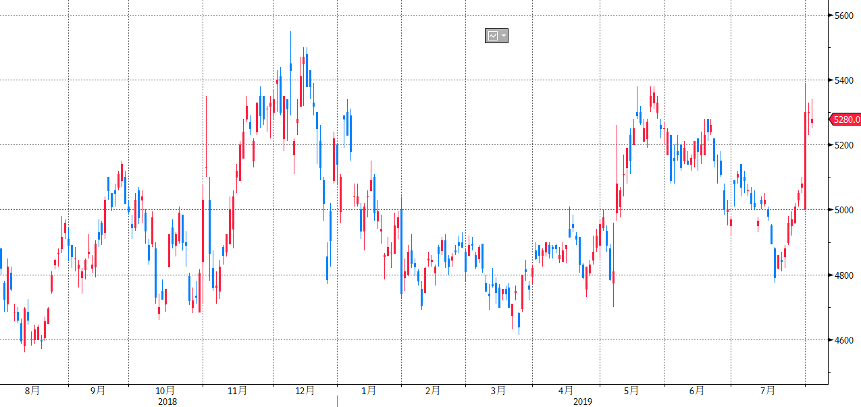This screenshot has width=861, height=407.
Task: Select the 12月 month label
Action: (305, 390)
